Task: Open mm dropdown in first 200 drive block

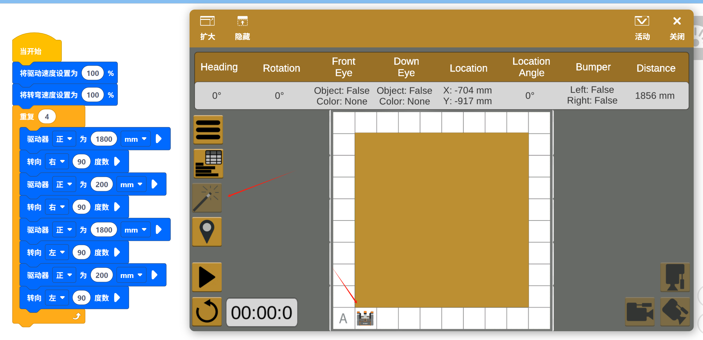Action: click(x=131, y=184)
